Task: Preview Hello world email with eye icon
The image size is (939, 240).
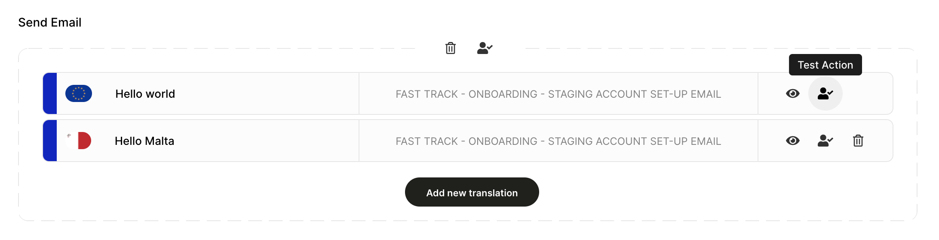Action: pyautogui.click(x=792, y=93)
